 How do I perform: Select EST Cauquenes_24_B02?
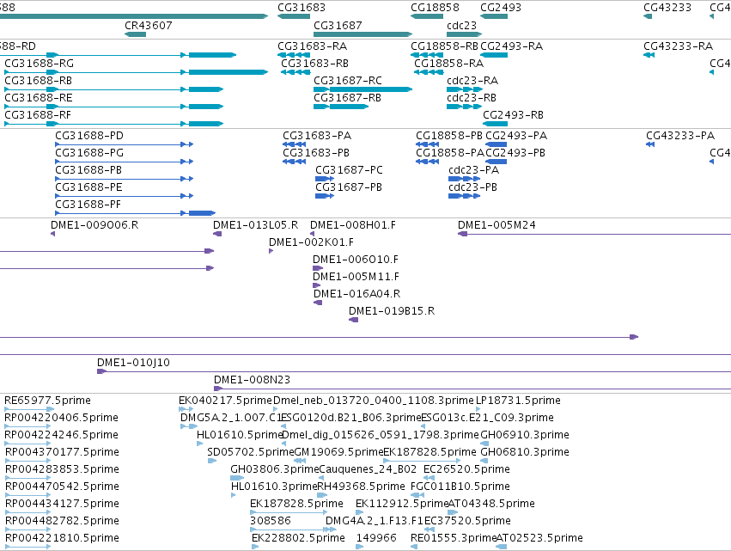pyautogui.click(x=369, y=468)
